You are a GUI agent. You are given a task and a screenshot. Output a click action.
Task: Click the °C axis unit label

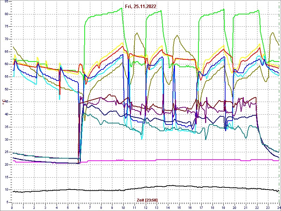pos(3,102)
